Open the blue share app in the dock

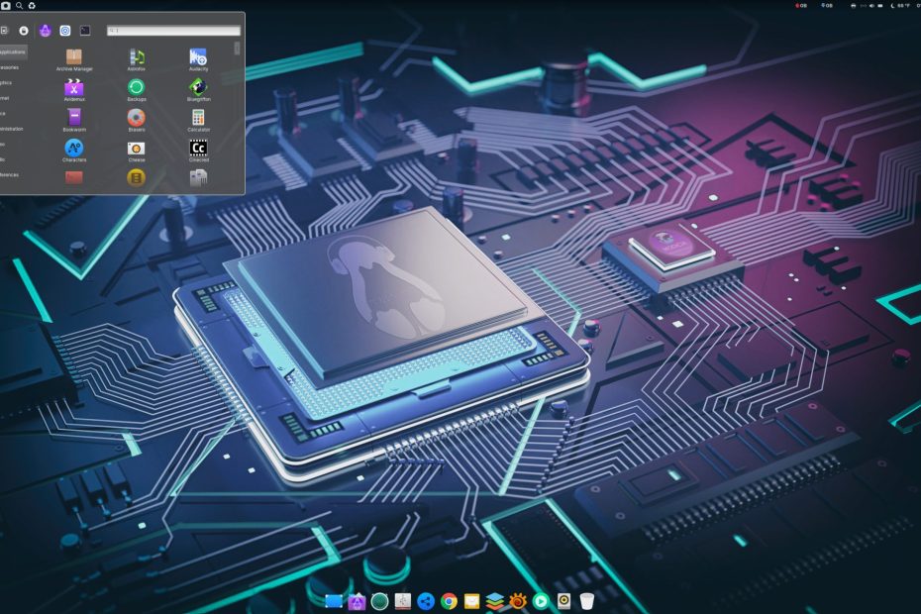pos(426,601)
